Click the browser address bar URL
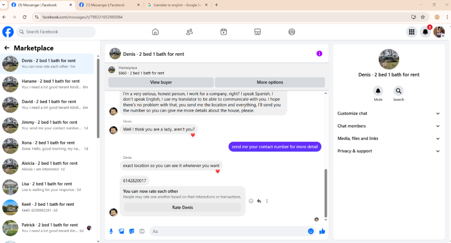The width and height of the screenshot is (451, 243). pos(82,17)
